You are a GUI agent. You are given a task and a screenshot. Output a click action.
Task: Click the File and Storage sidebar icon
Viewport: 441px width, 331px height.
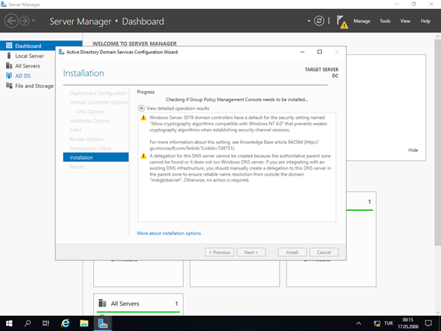click(x=9, y=86)
